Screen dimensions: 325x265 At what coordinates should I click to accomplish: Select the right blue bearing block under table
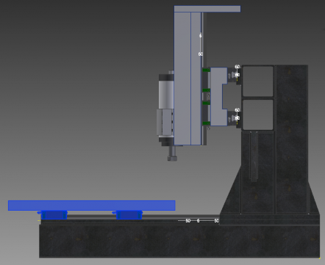129,215
